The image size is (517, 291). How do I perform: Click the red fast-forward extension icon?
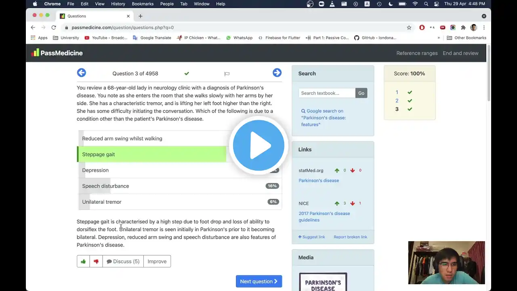(443, 27)
